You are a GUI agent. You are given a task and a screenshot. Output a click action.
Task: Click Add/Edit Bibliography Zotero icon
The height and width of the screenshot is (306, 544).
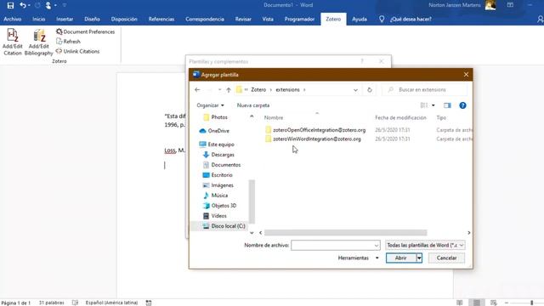point(38,42)
